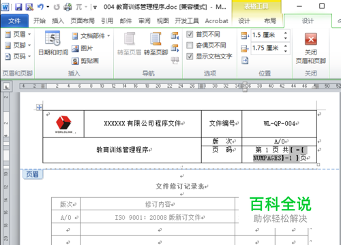This screenshot has width=341, height=245.
Task: Toggle 首页不同 checkbox
Action: point(190,34)
